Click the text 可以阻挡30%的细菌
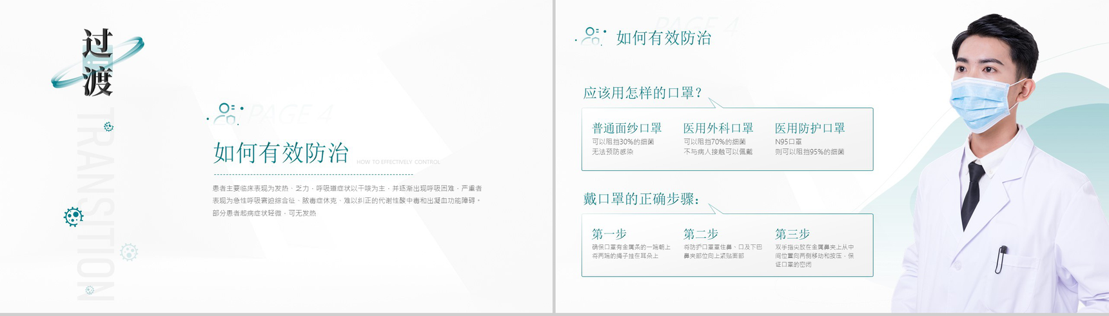 point(623,142)
